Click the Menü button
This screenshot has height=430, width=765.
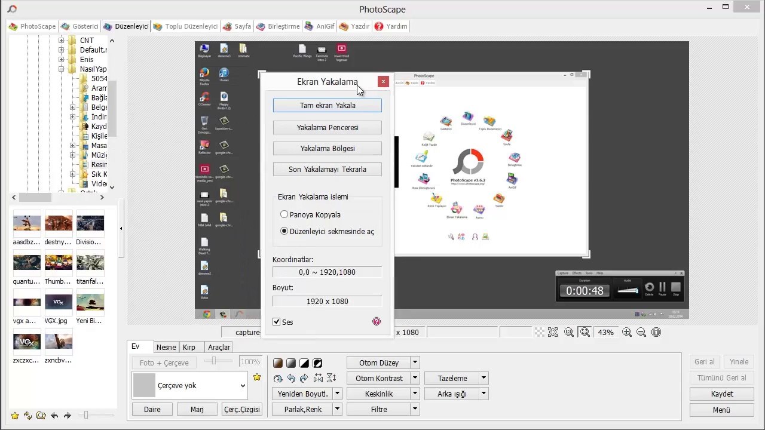[x=722, y=410]
